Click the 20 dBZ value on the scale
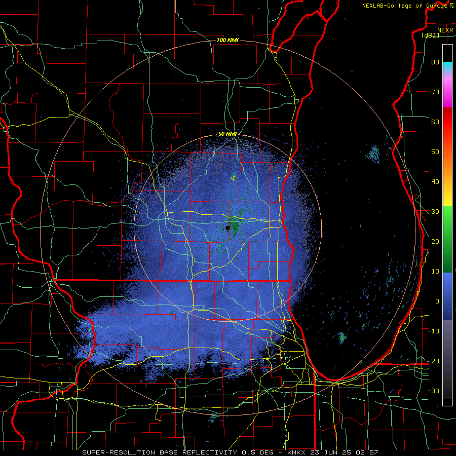The width and height of the screenshot is (456, 456). pyautogui.click(x=435, y=241)
